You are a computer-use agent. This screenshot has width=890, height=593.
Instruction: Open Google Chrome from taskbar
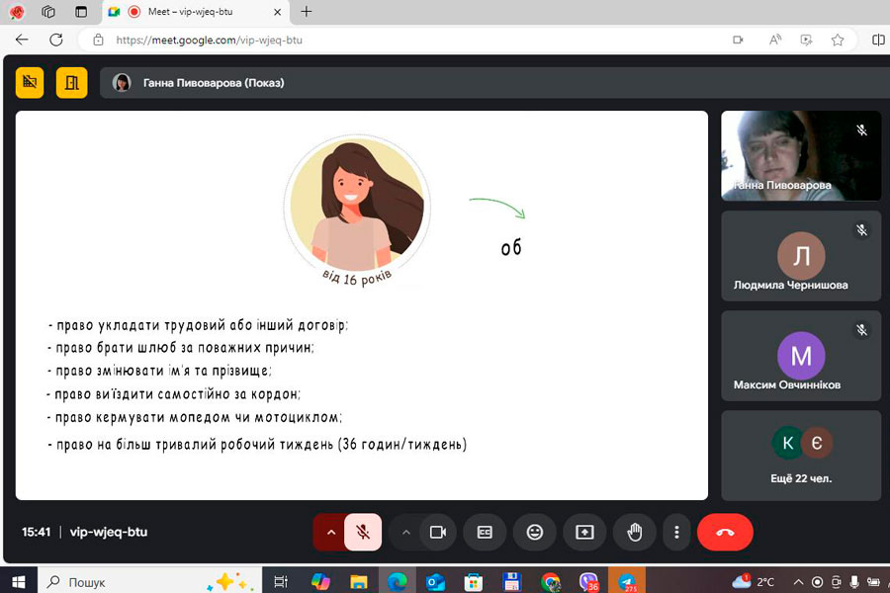[x=550, y=582]
